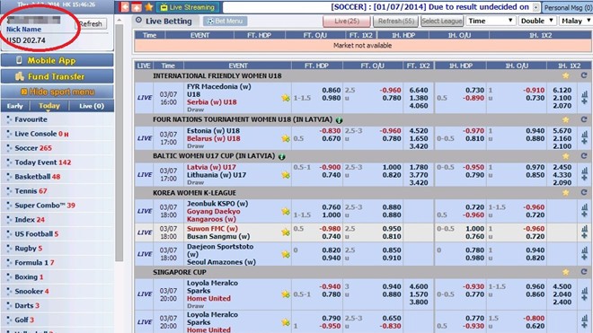Click the info icon beside Baltic Women U17 Cup
Screen dimensions: 593x333
pos(282,156)
